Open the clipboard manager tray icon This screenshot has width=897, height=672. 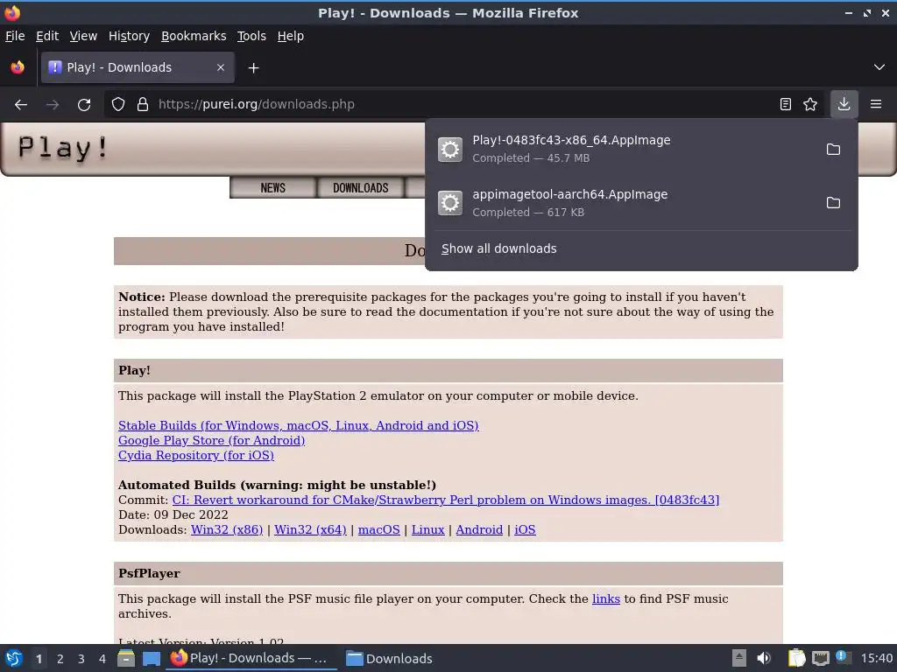pyautogui.click(x=796, y=658)
